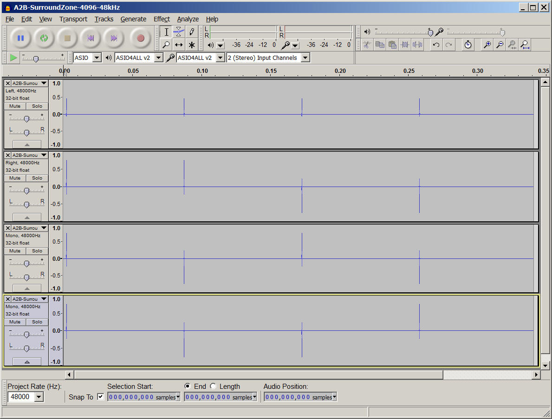Mute the Right 48000Hz track
Screen dimensions: 552x419
tap(15, 178)
